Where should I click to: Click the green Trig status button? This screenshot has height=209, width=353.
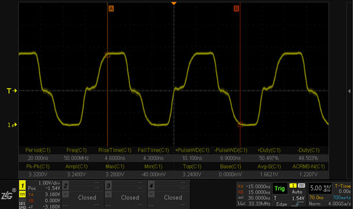[280, 189]
